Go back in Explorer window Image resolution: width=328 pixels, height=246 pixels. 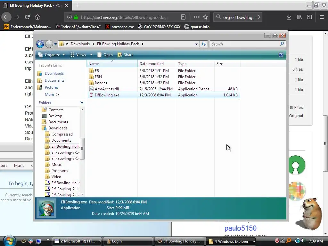(40, 44)
